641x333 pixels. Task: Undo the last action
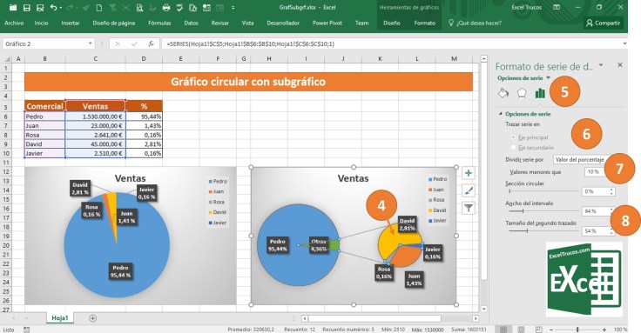(x=53, y=7)
